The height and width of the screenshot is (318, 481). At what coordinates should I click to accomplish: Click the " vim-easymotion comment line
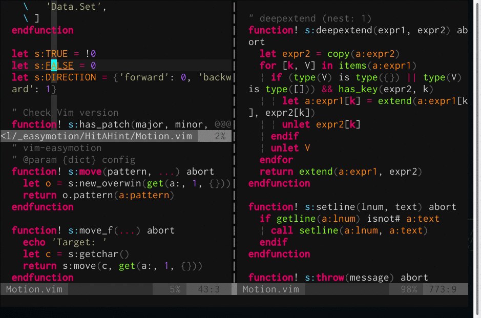pyautogui.click(x=57, y=148)
